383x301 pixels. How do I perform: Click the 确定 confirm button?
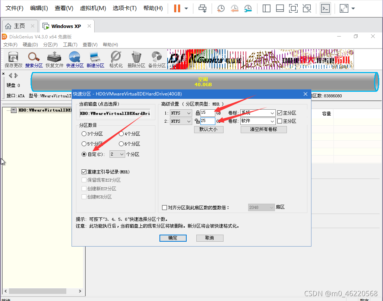click(173, 238)
